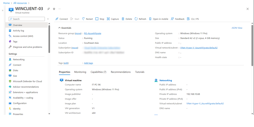The width and height of the screenshot is (254, 127).
Task: Collapse the Essentials section chevron
Action: [59, 28]
